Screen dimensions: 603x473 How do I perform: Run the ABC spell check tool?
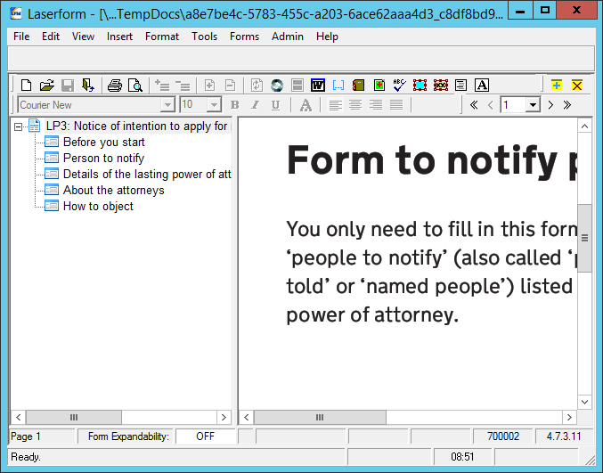tap(399, 86)
